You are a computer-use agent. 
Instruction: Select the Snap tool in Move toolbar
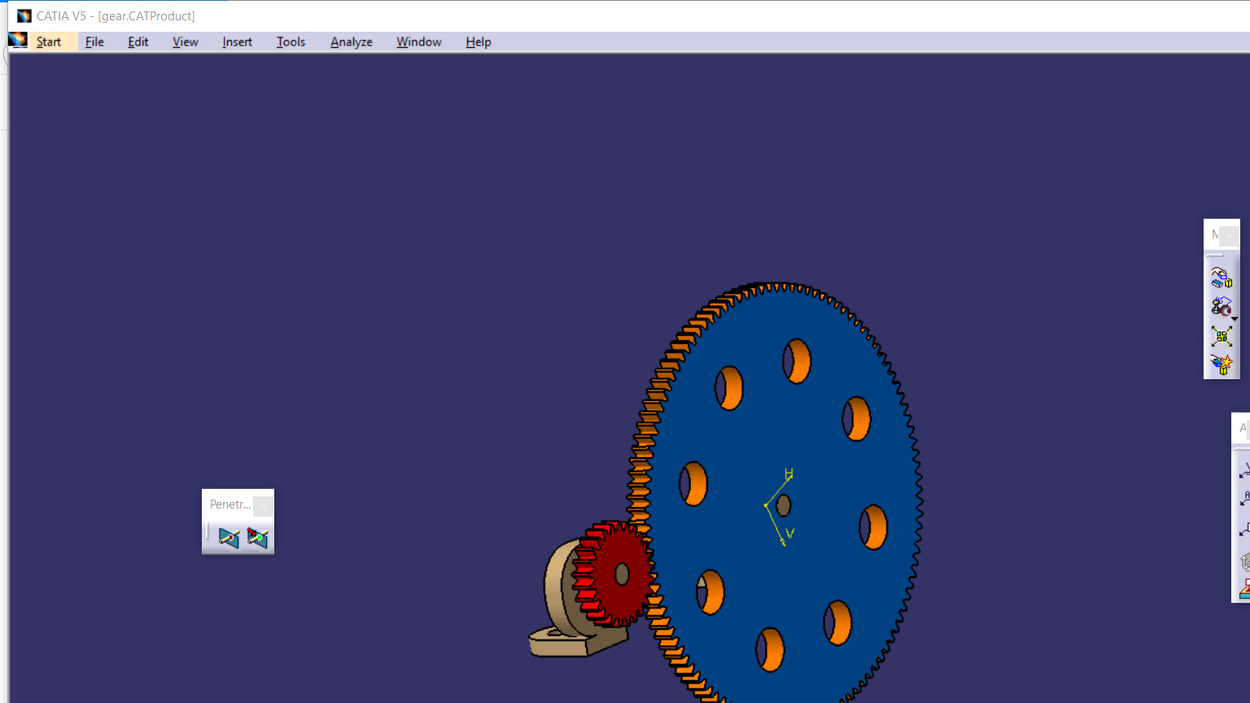coord(1221,307)
